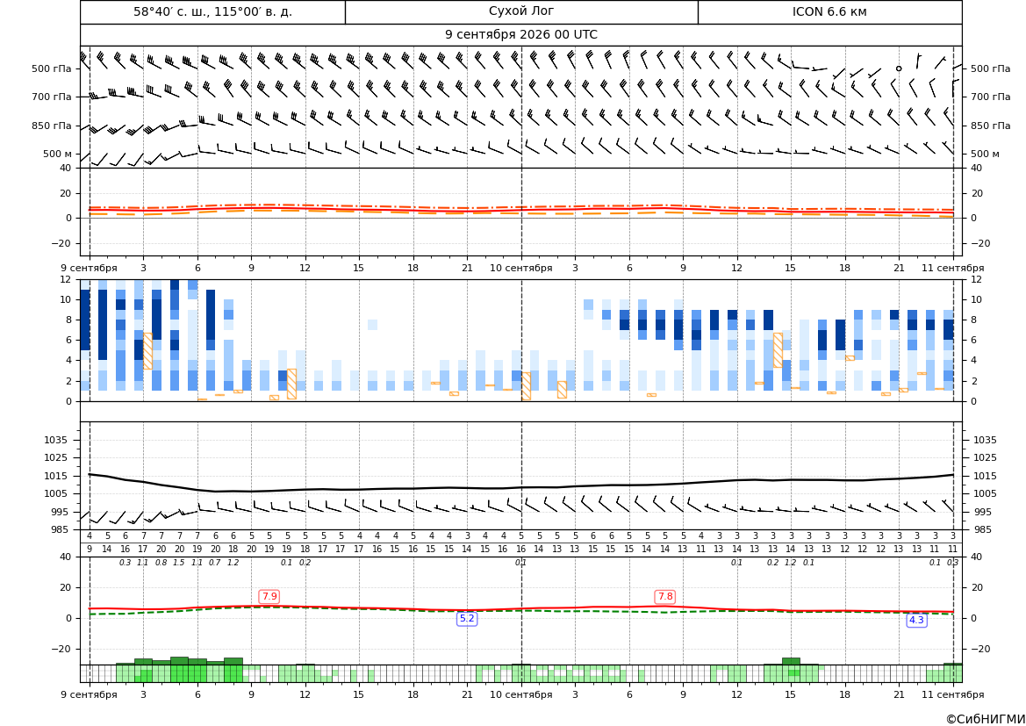Click the coordinates cell 58°40′ с. ш., 115°00′ в. д.

(x=212, y=11)
